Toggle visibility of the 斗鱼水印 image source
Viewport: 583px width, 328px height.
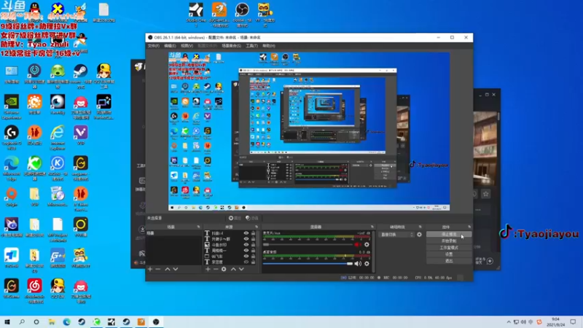(246, 245)
